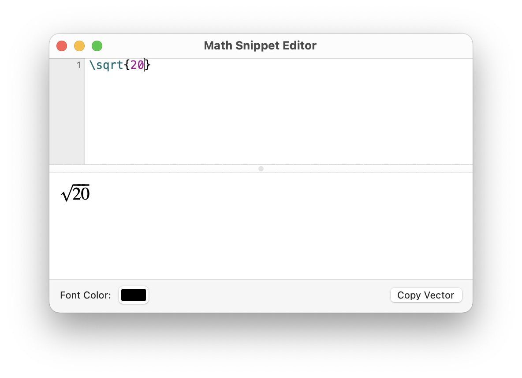Click inside the code editor area
The width and height of the screenshot is (522, 378).
point(265,110)
